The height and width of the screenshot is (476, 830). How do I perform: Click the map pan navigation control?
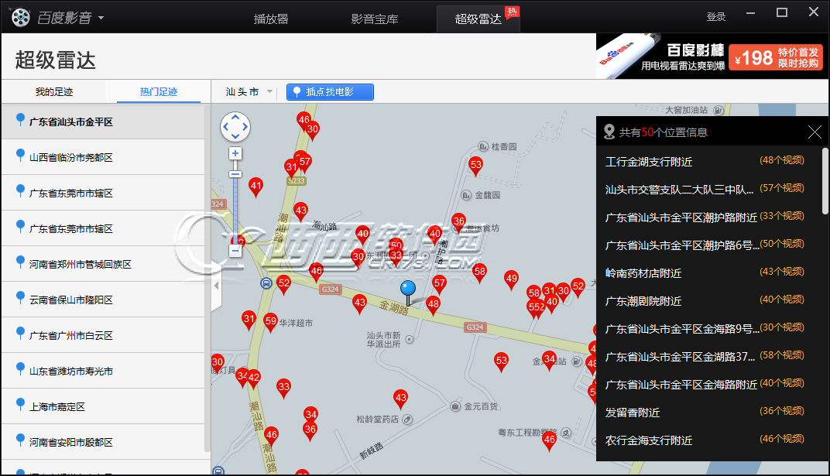(235, 127)
